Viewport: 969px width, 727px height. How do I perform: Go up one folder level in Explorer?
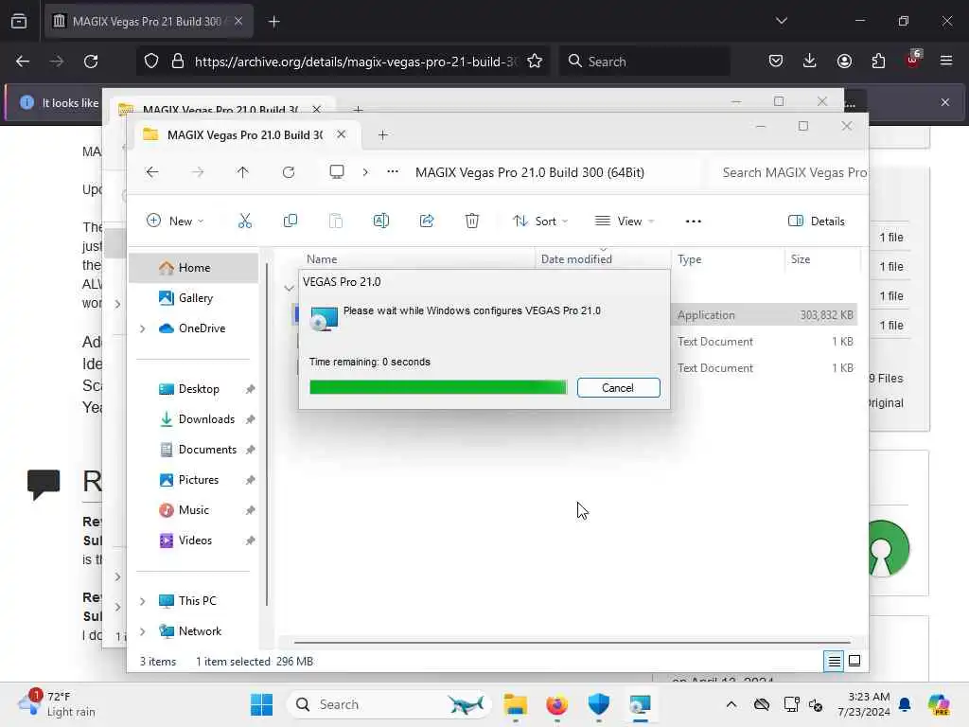pos(243,172)
